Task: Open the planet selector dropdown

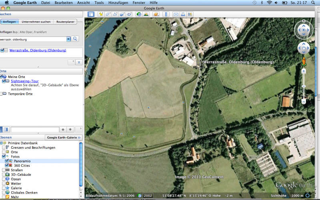Action: click(x=156, y=14)
